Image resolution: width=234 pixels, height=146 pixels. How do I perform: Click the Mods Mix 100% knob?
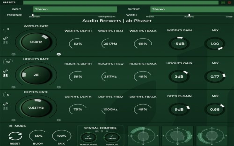(61, 136)
